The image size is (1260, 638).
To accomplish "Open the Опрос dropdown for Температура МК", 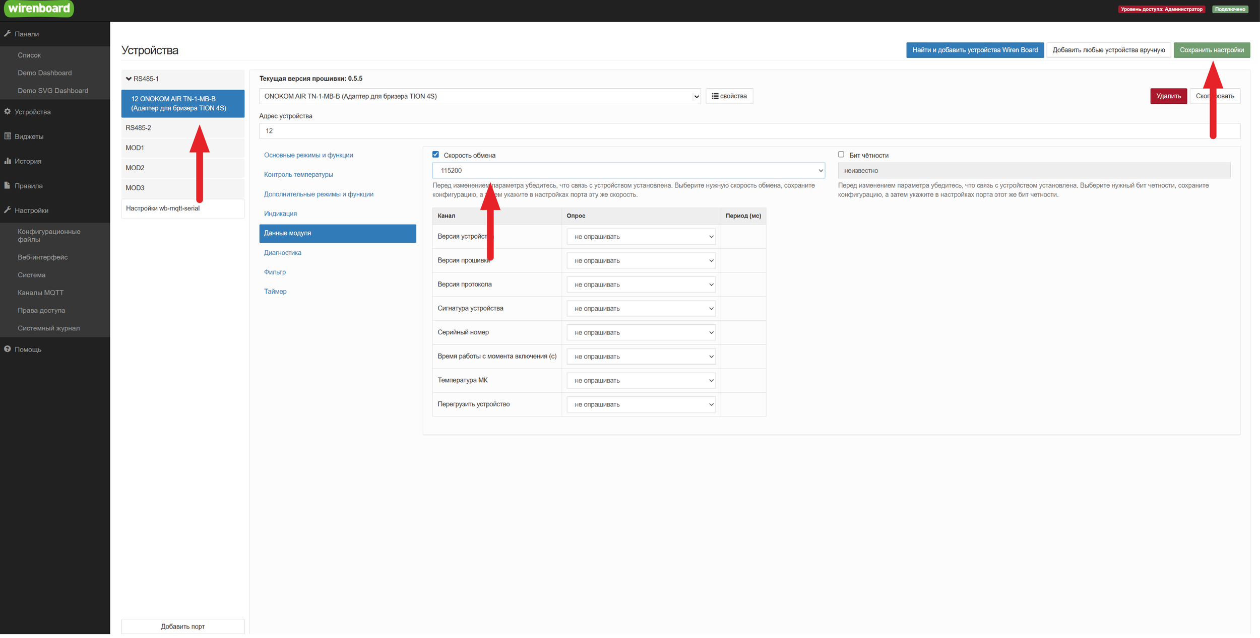I will pos(641,380).
